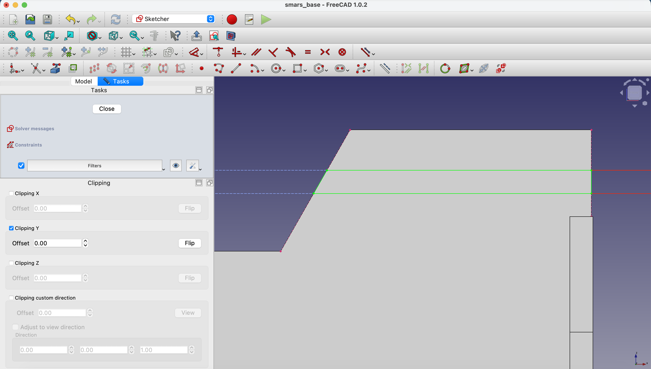The width and height of the screenshot is (651, 369).
Task: Enable Clipping custom direction checkbox
Action: pyautogui.click(x=11, y=298)
